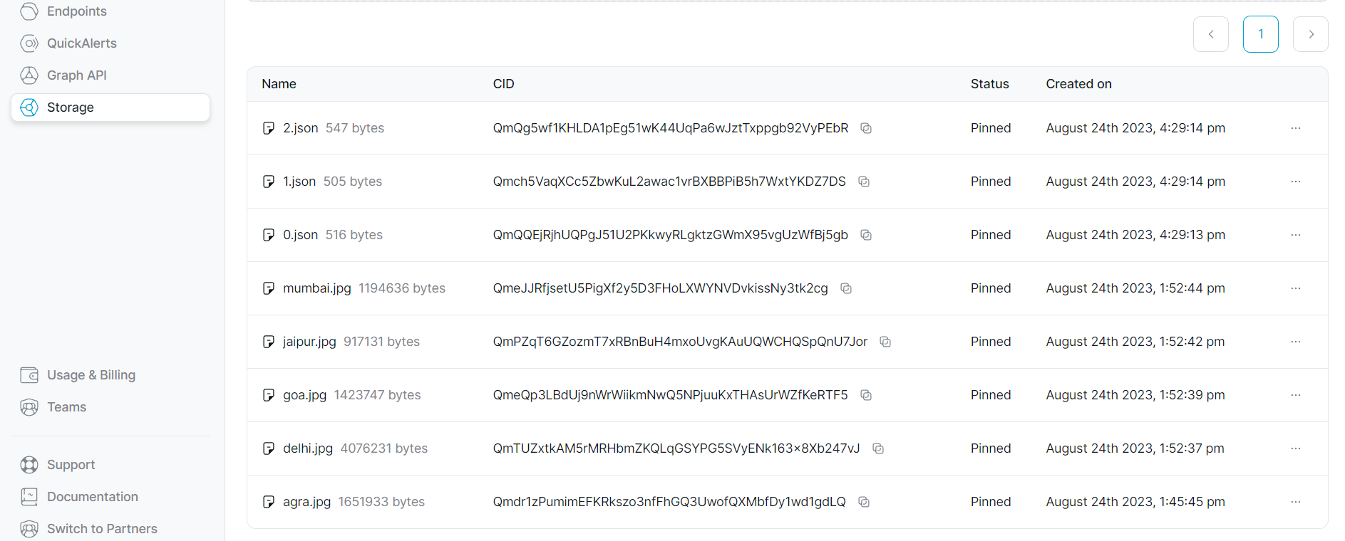This screenshot has height=541, width=1345.
Task: Select Storage in the sidebar
Action: point(70,107)
